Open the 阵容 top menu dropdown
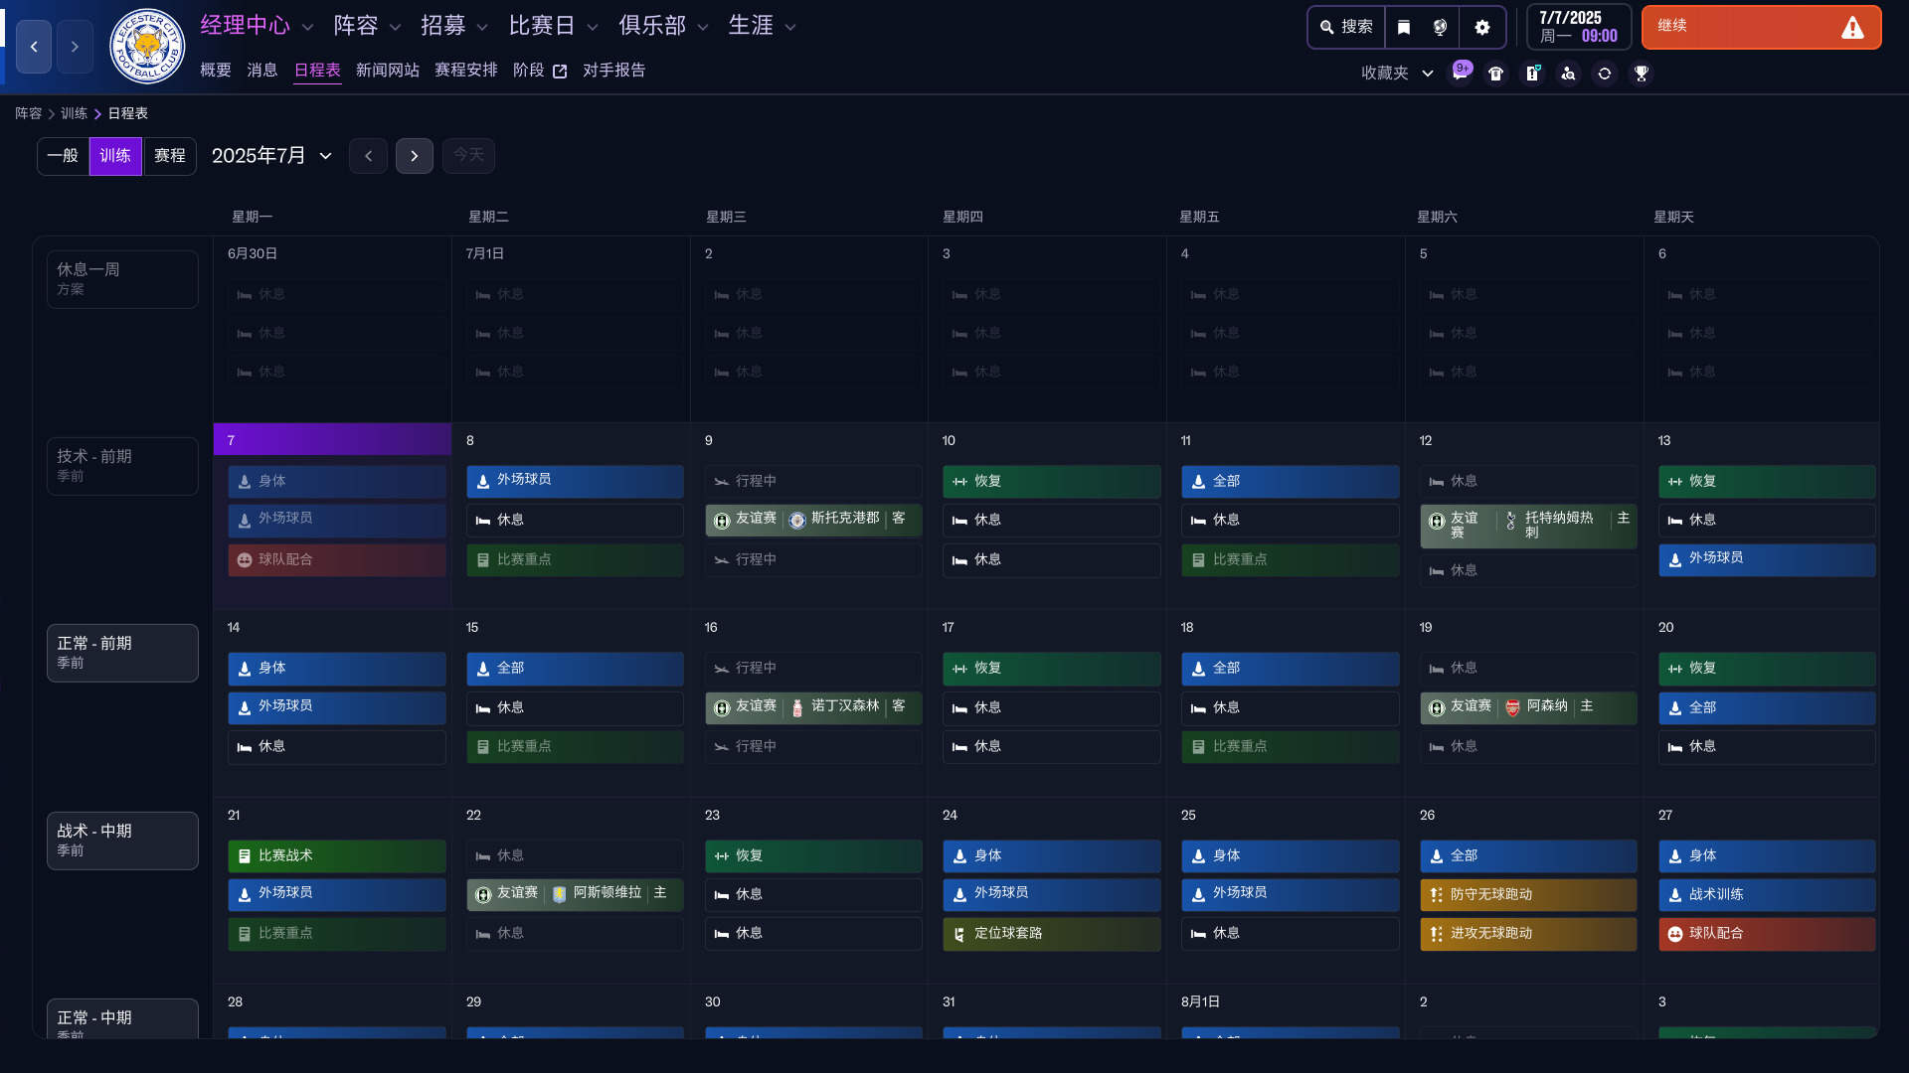The width and height of the screenshot is (1909, 1073). pos(367,26)
